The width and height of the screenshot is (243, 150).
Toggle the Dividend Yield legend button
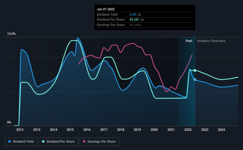[21, 142]
